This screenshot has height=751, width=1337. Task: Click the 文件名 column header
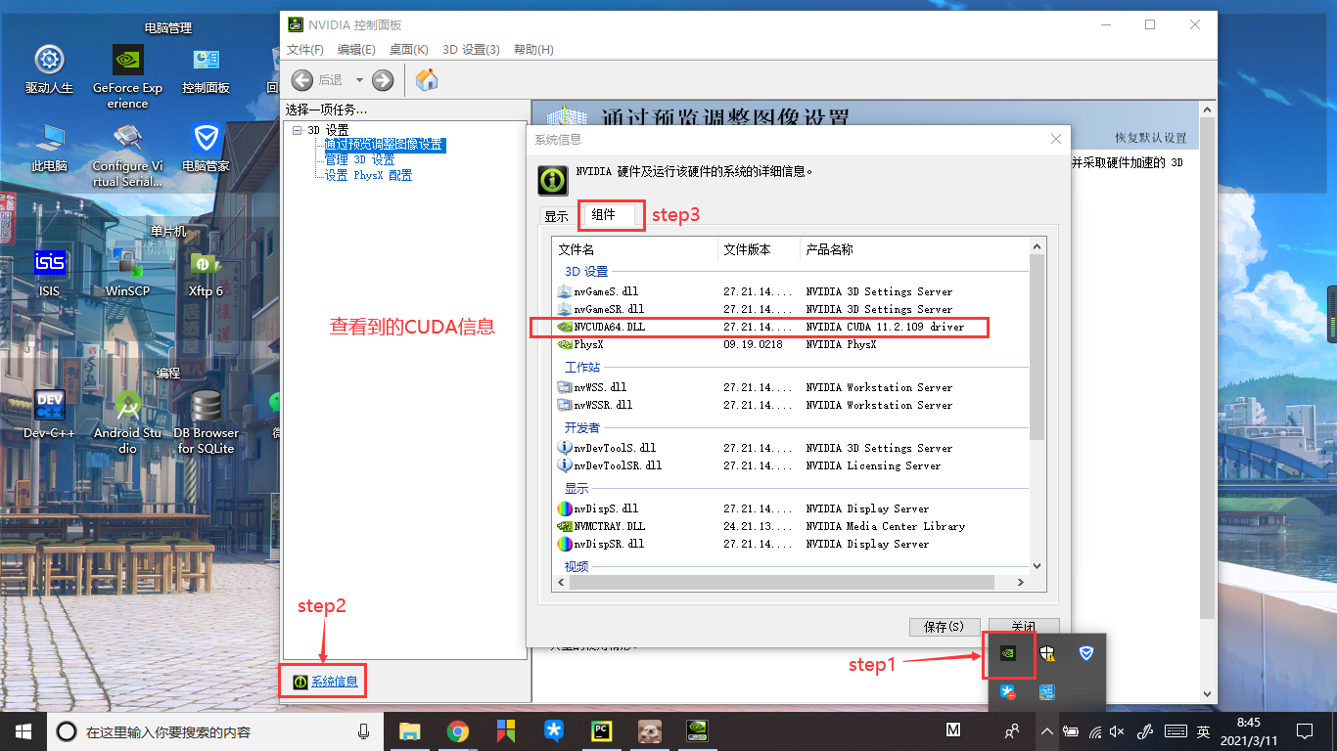[634, 249]
